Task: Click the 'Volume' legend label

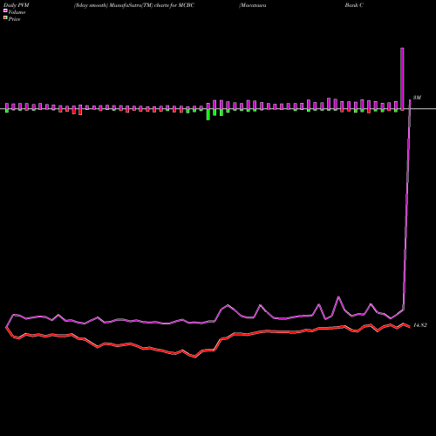Action: 17,12
